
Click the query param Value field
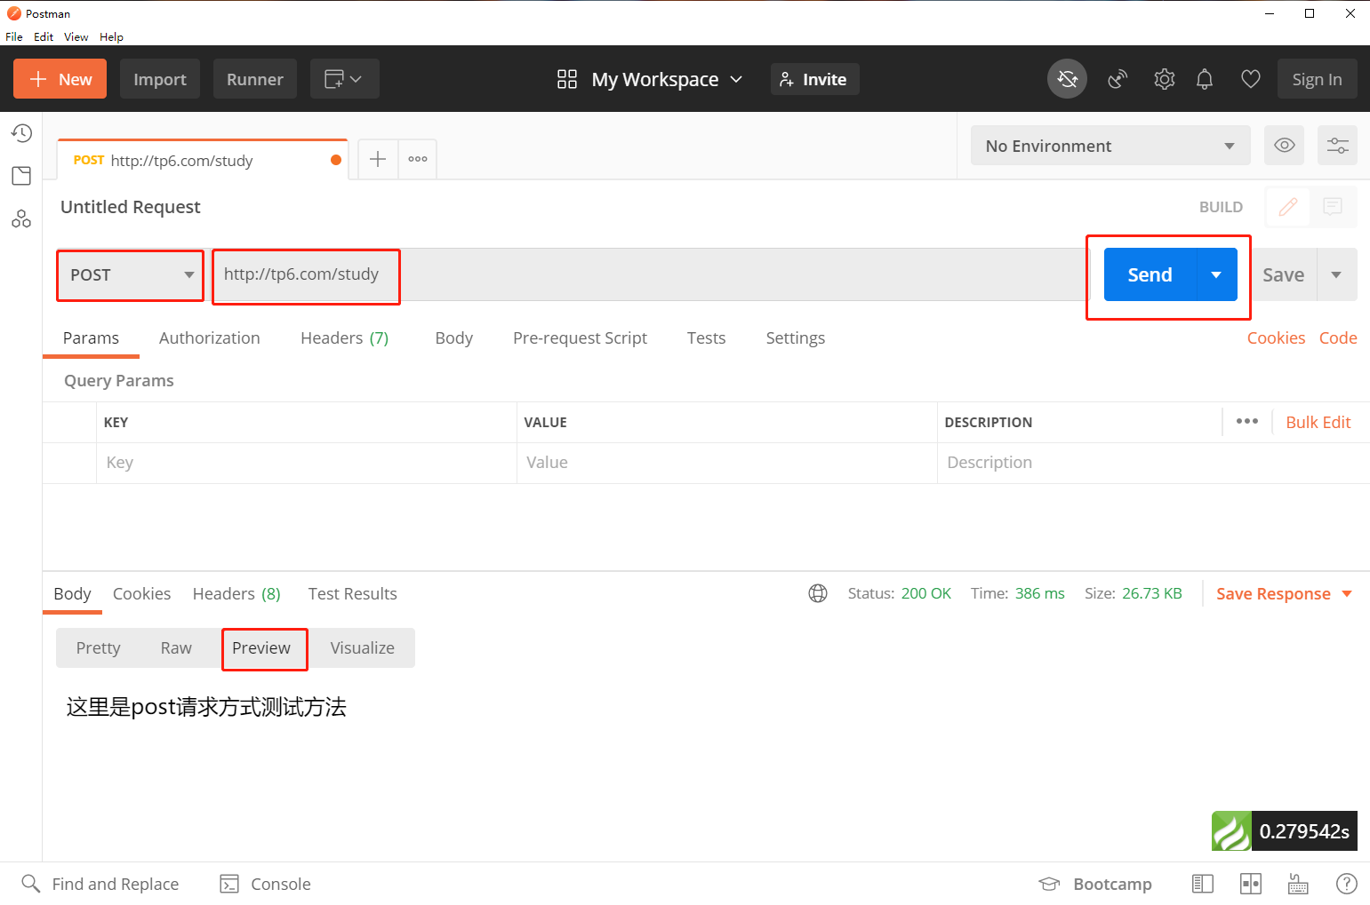click(727, 463)
